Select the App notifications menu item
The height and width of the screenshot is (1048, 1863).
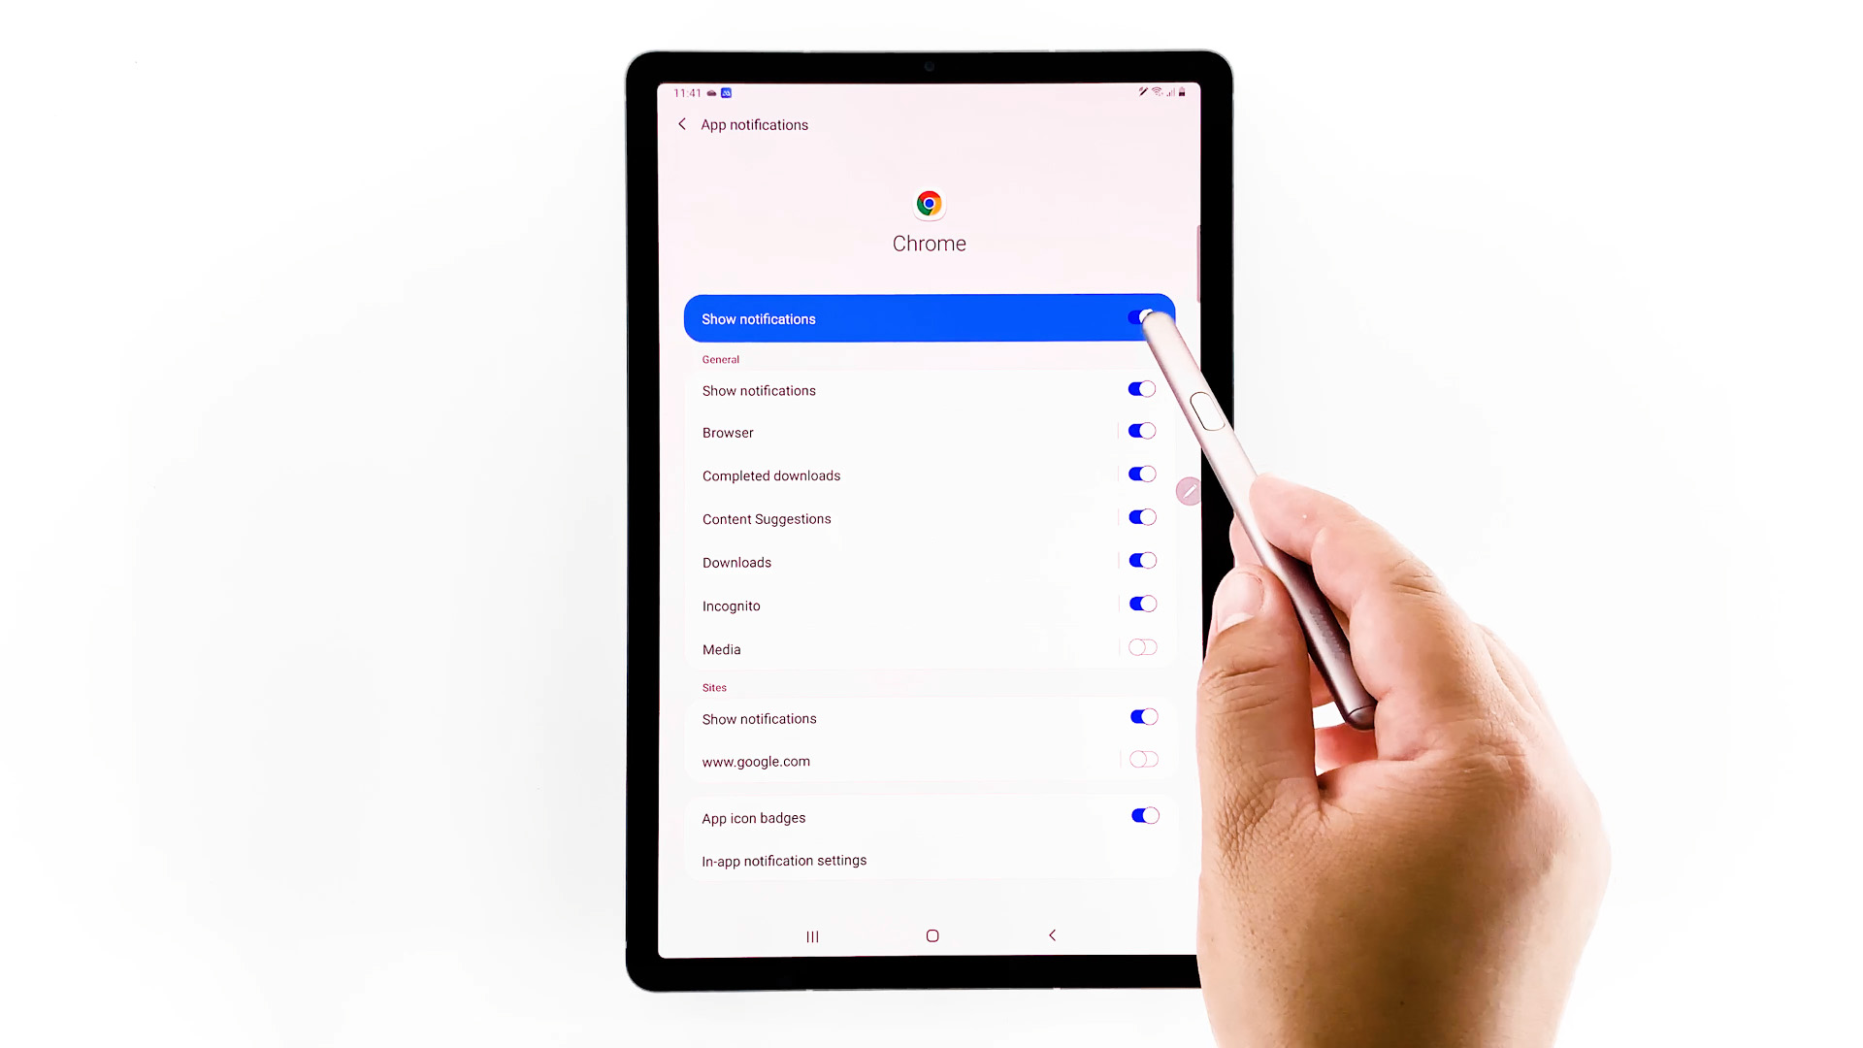(x=754, y=124)
